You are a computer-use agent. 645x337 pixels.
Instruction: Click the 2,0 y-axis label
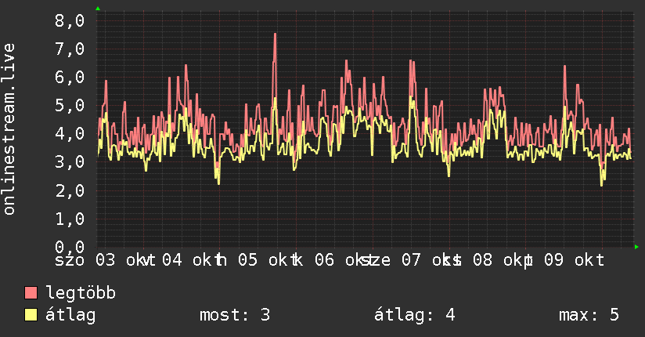(x=70, y=190)
